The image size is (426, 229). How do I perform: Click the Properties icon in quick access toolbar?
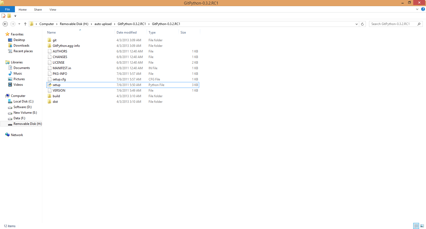click(x=3, y=16)
